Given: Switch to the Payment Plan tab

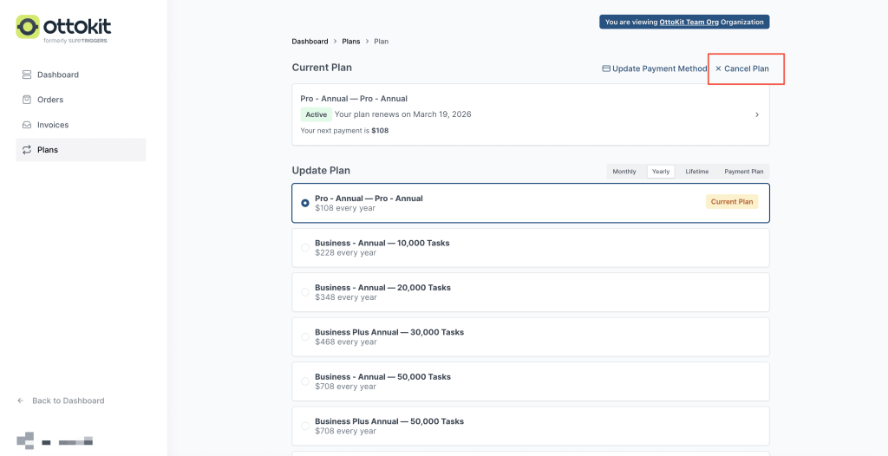Looking at the screenshot, I should [x=743, y=172].
